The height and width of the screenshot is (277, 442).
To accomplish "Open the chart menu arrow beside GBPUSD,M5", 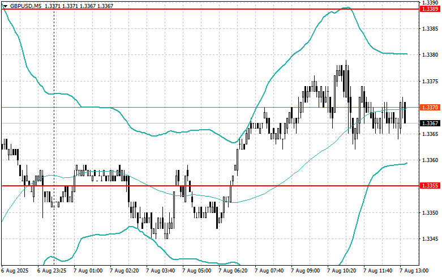I will click(x=5, y=6).
